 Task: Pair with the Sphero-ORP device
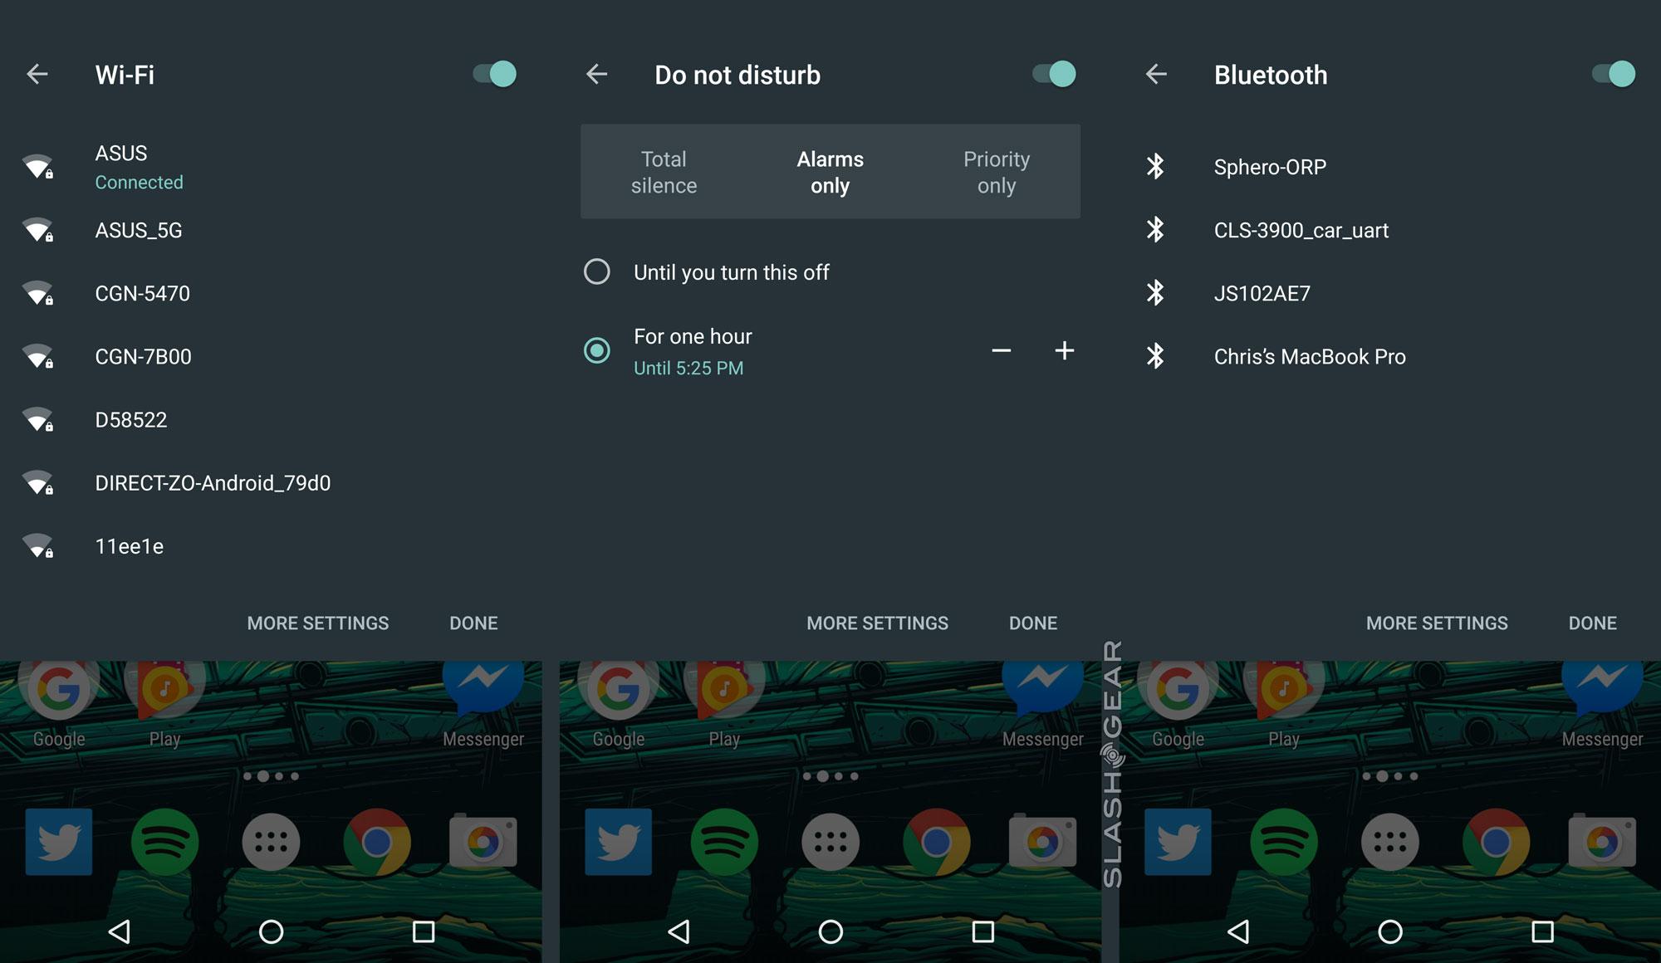click(1390, 167)
